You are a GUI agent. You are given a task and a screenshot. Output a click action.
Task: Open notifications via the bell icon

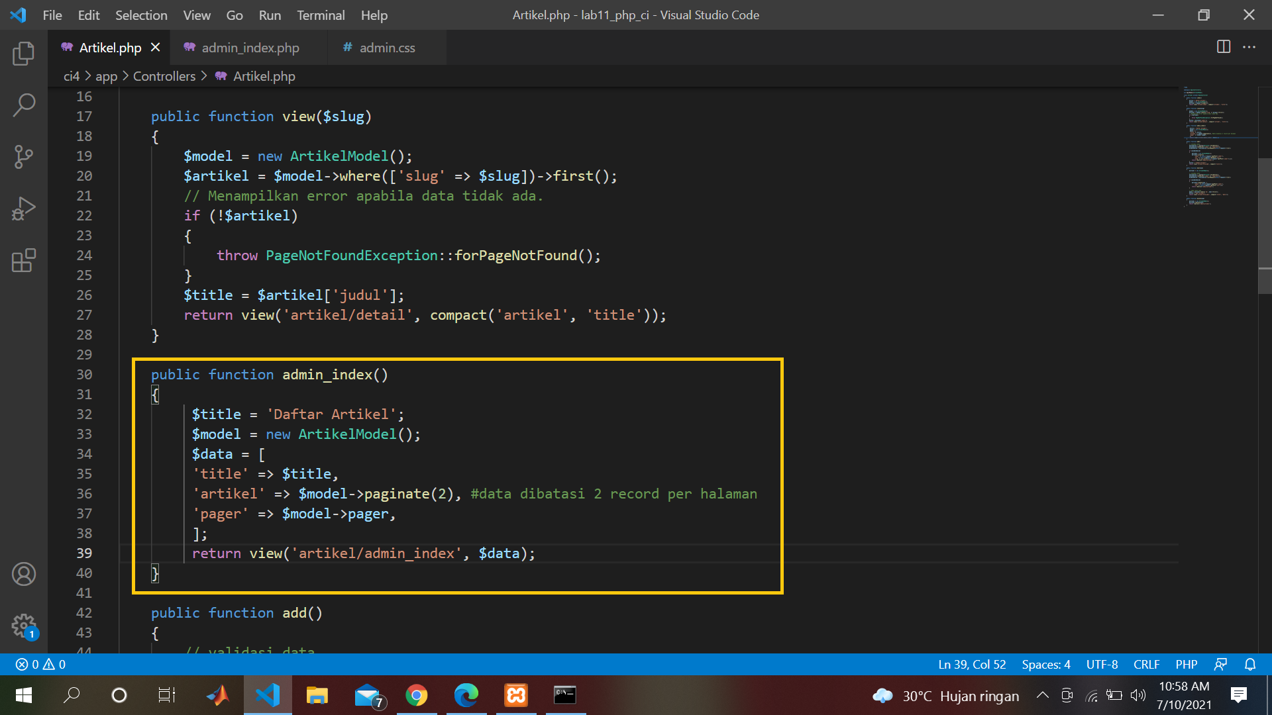(1249, 664)
